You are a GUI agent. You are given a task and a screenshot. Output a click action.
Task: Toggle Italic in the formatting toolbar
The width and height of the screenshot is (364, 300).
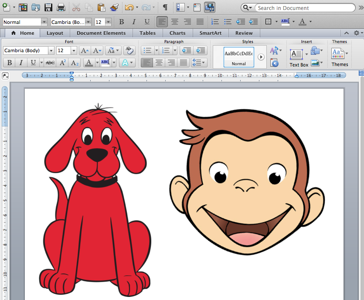click(x=134, y=22)
